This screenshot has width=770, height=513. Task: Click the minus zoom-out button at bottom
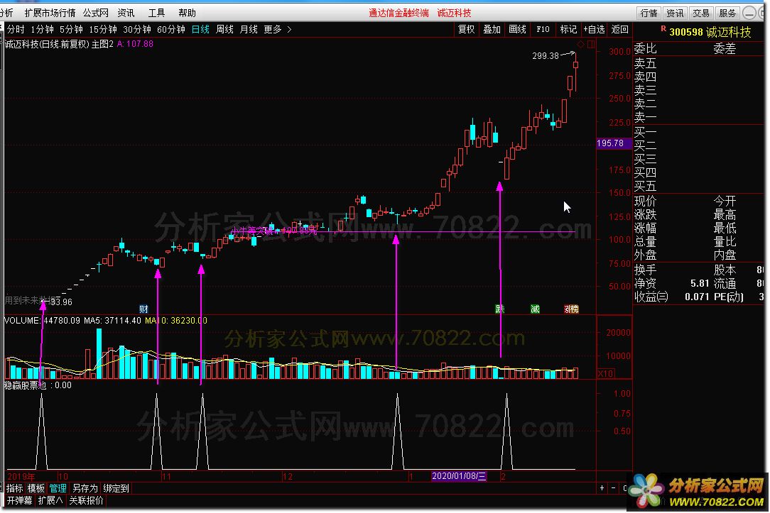tap(612, 488)
